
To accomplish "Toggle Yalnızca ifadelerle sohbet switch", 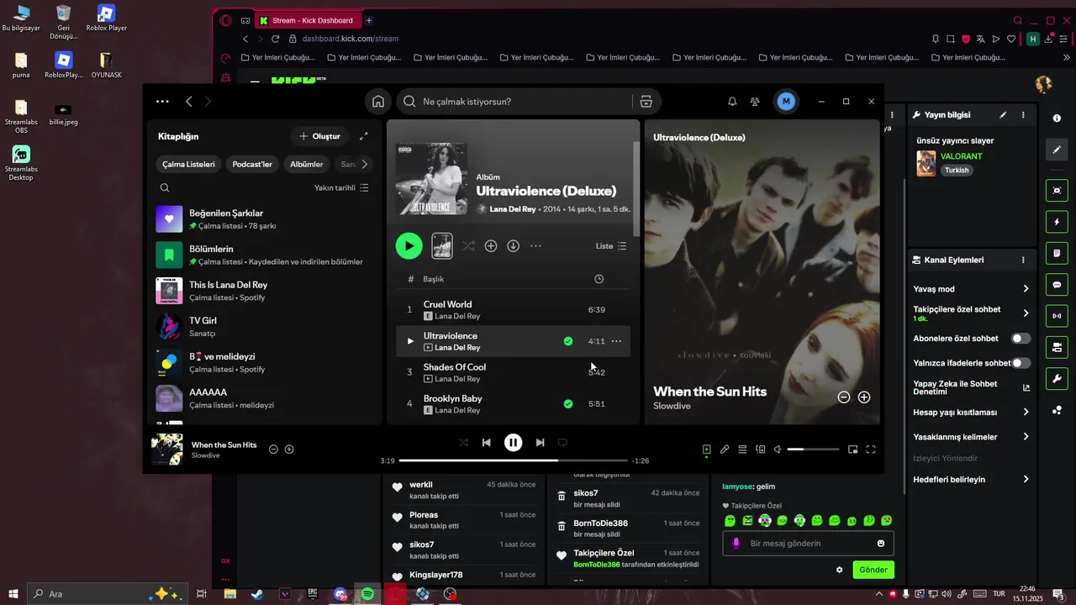I will point(1021,363).
